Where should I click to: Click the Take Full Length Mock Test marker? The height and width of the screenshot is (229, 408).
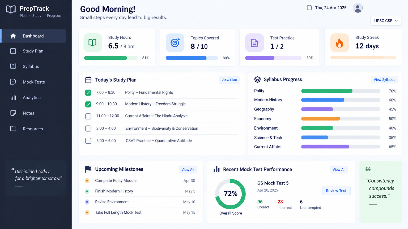(87, 213)
